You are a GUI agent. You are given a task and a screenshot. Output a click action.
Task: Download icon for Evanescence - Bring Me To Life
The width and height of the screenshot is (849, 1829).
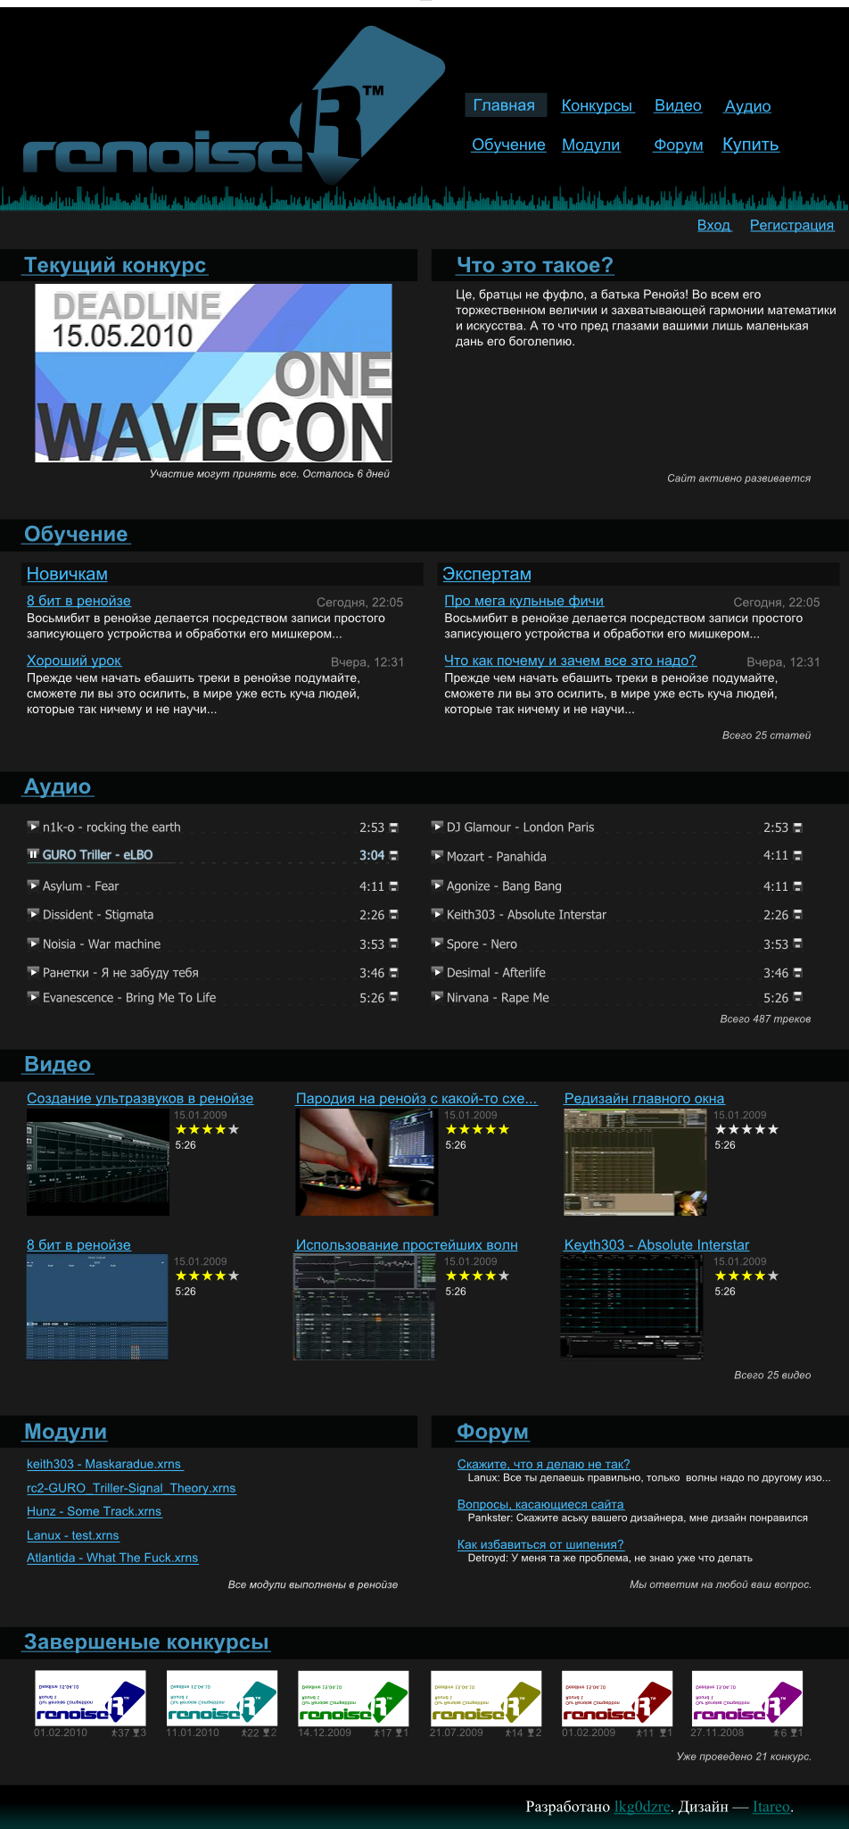coord(394,997)
